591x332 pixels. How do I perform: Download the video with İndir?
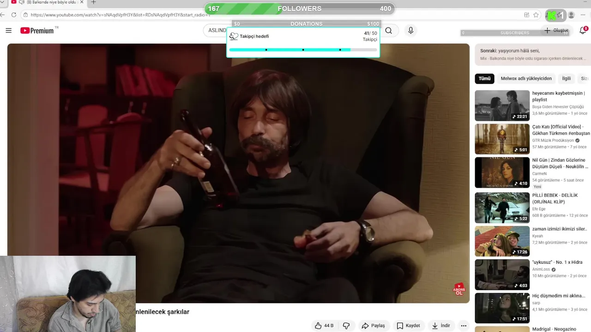(441, 326)
